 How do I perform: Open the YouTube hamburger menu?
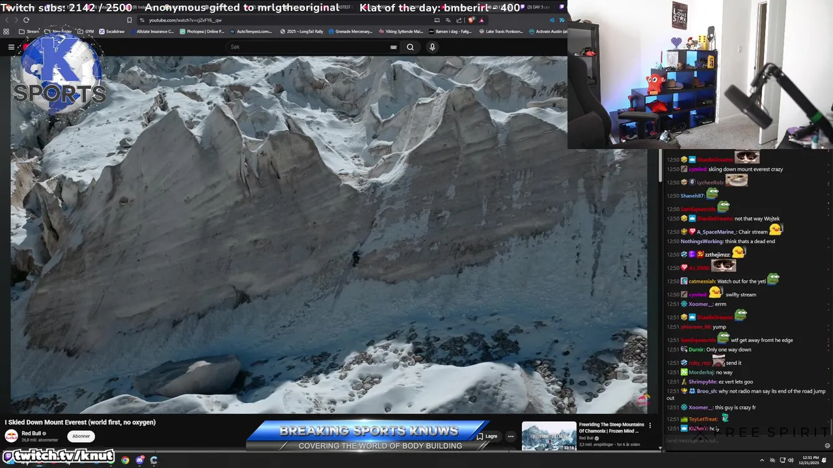[x=11, y=47]
